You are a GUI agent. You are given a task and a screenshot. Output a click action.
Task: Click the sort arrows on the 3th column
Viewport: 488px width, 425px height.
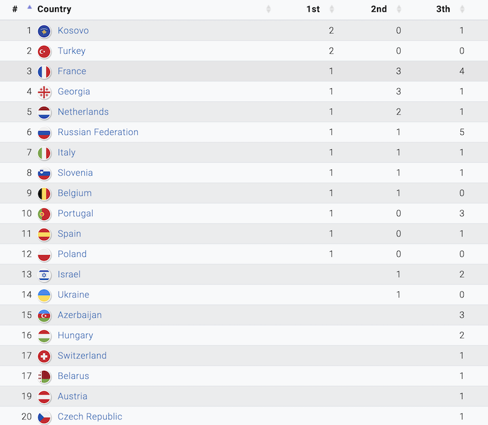(462, 9)
